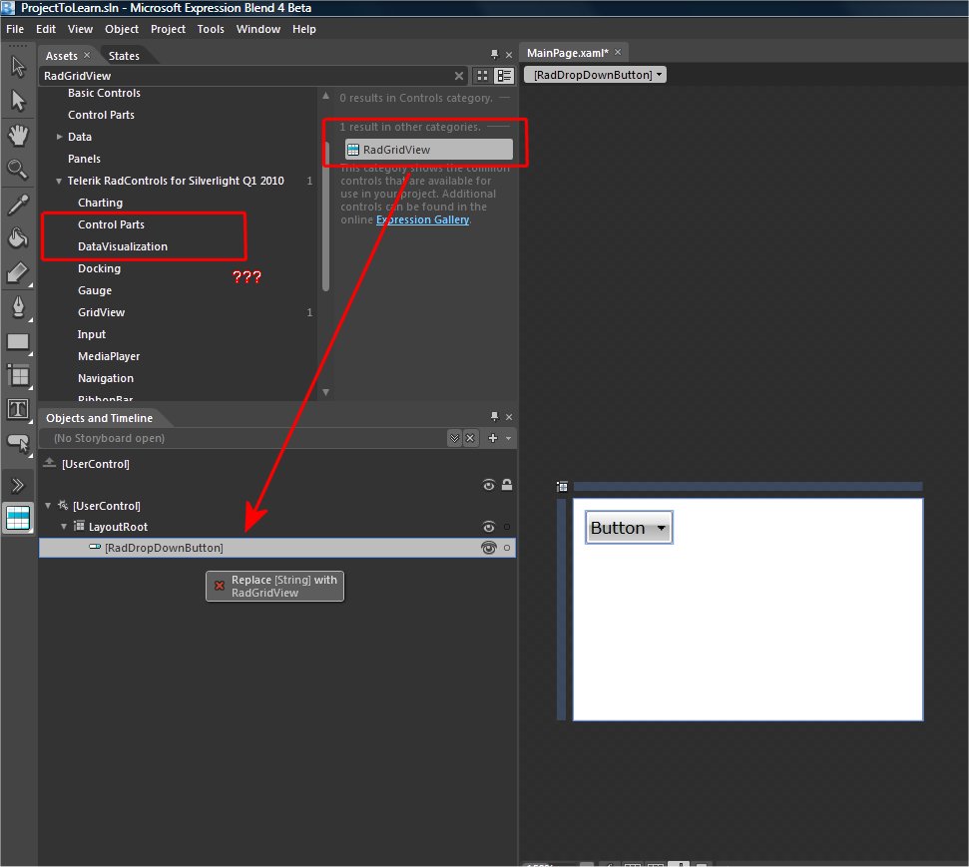Open the Tools menu
969x867 pixels.
click(x=211, y=29)
